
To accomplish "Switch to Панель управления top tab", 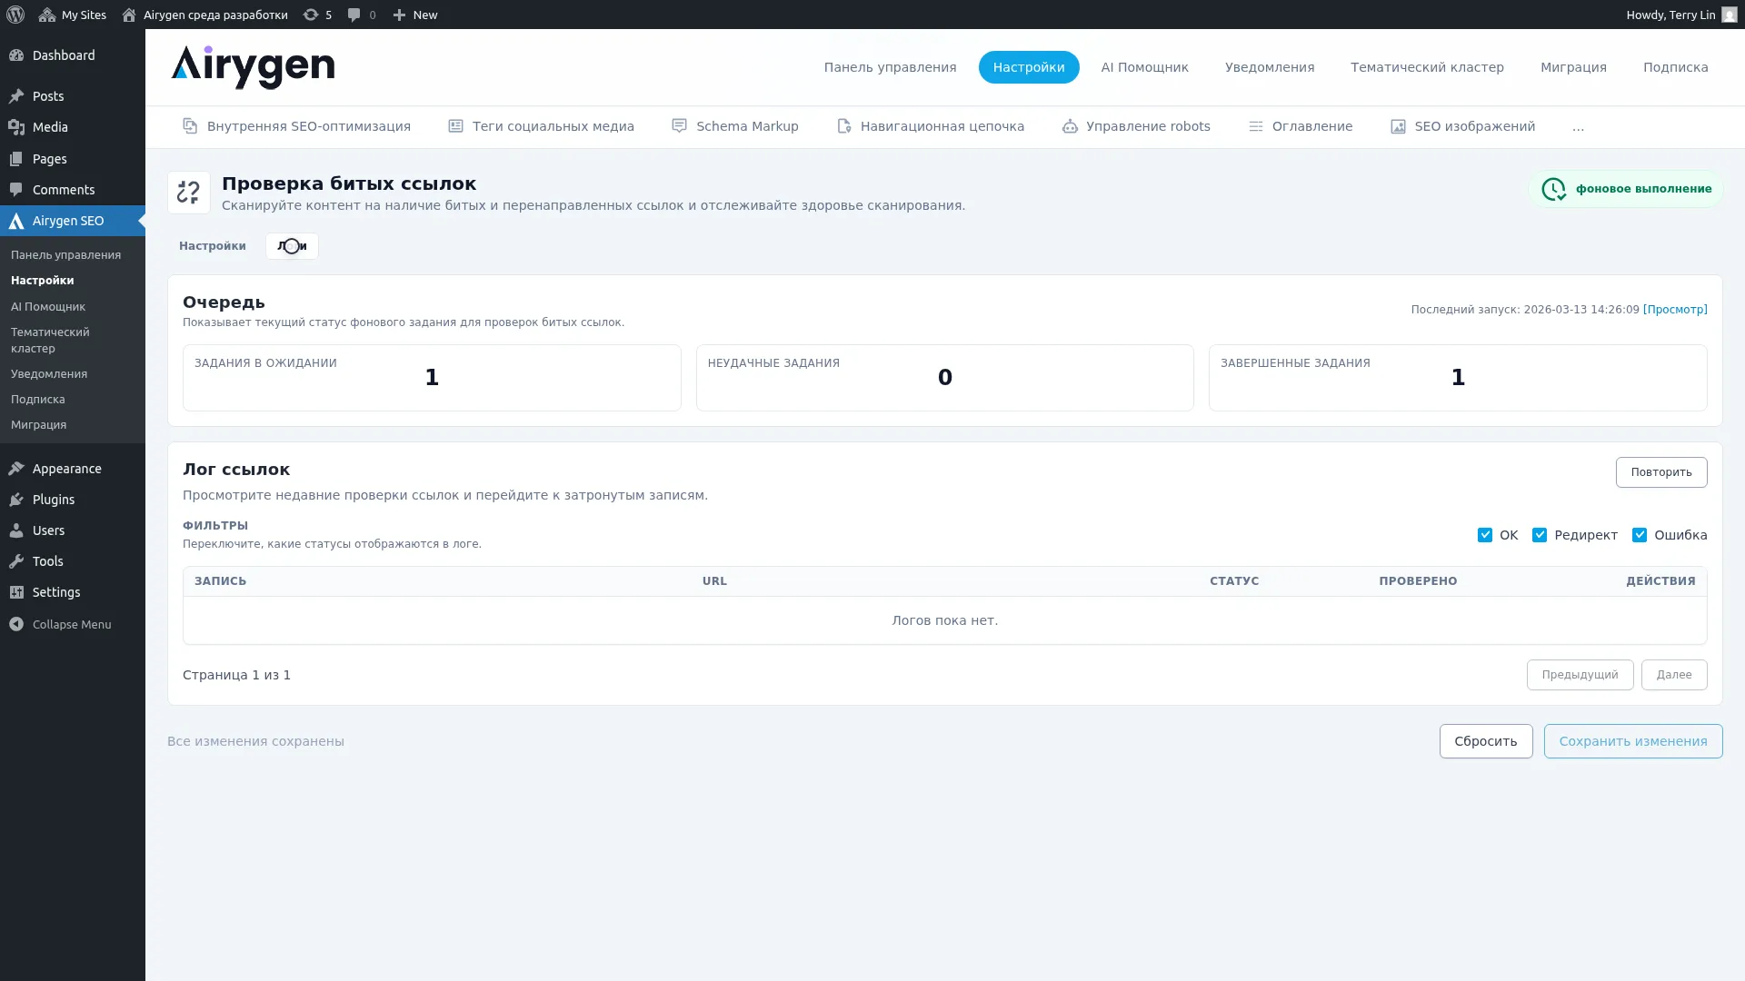I will (x=890, y=67).
